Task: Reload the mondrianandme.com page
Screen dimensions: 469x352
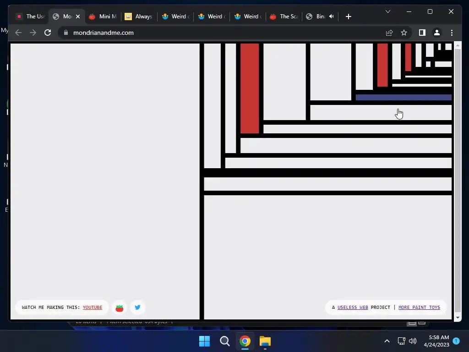Action: click(x=48, y=33)
